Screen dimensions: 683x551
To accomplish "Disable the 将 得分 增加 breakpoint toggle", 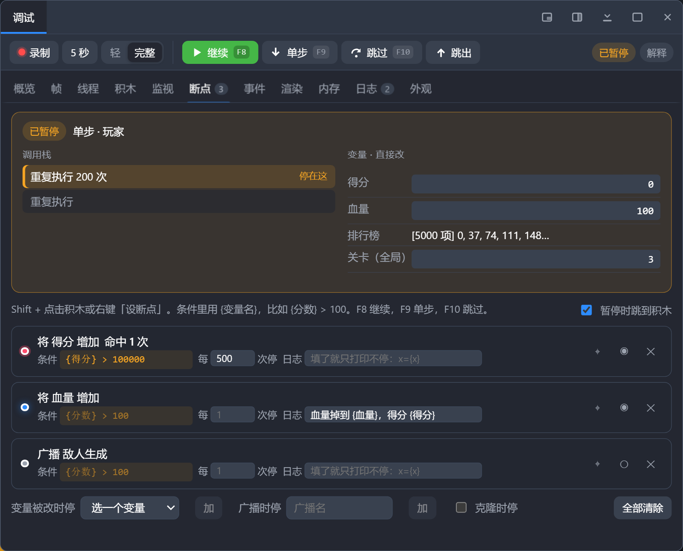I will 624,352.
